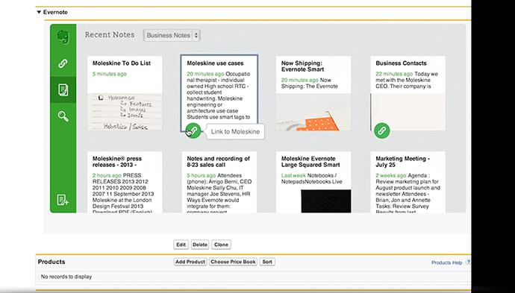This screenshot has width=515, height=293.
Task: Click the '5 hours ago' timestamp
Action: 201,175
